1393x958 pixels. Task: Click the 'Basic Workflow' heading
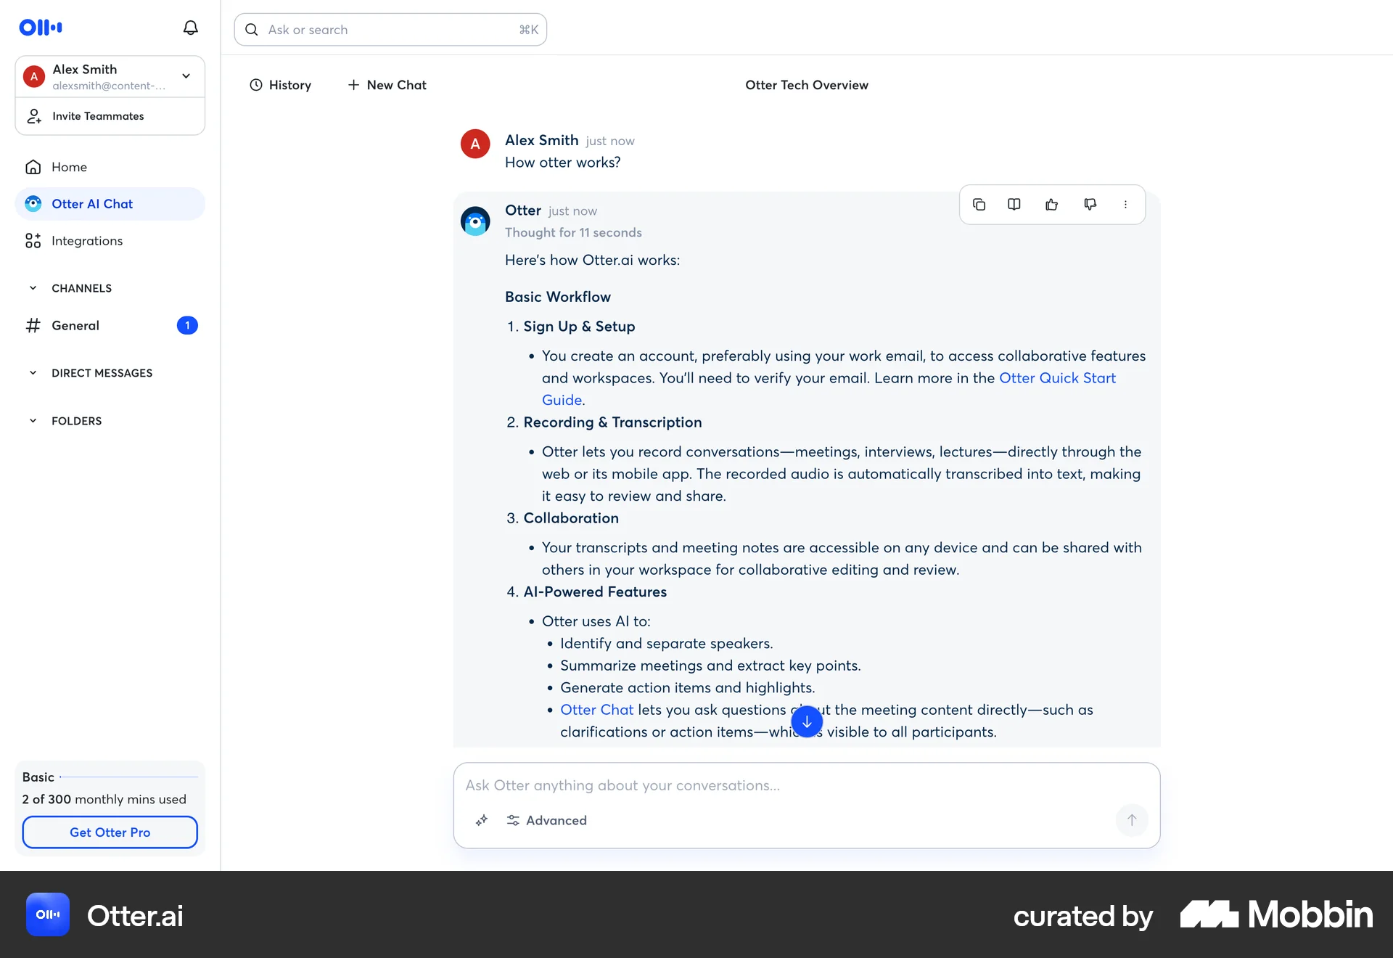pos(557,297)
